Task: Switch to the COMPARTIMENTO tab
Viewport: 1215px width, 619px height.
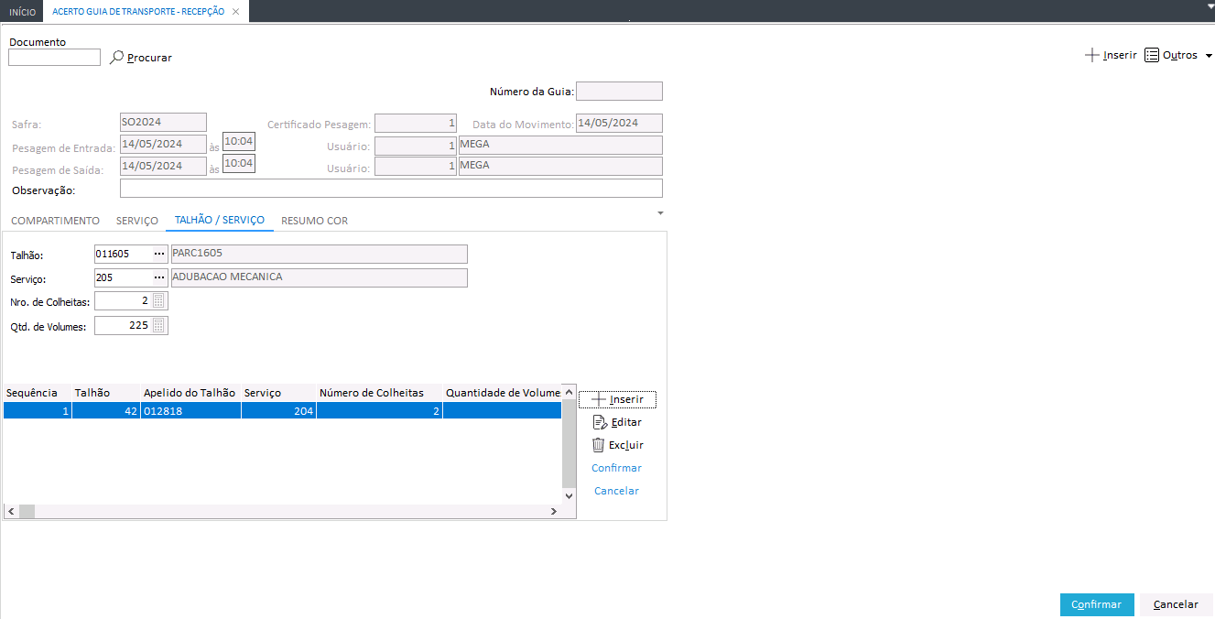Action: point(55,221)
